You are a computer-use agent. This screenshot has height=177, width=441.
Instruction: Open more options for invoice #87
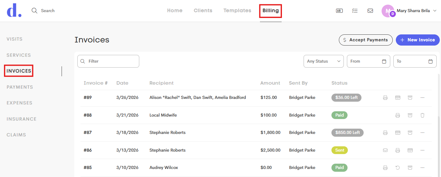422,133
